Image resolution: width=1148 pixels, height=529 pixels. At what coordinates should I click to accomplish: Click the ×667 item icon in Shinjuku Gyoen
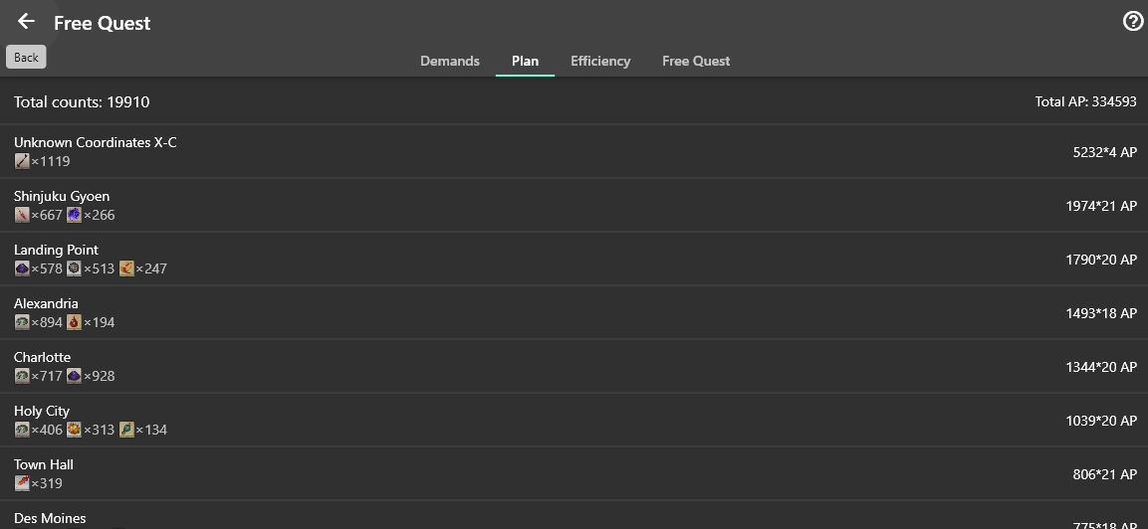click(x=22, y=215)
